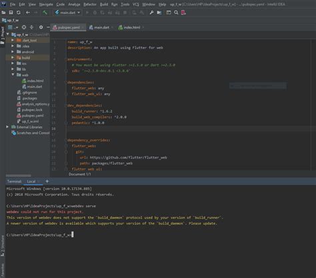The width and height of the screenshot is (316, 278).
Task: Collapse the up_f_w project root node
Action: pyautogui.click(x=8, y=34)
